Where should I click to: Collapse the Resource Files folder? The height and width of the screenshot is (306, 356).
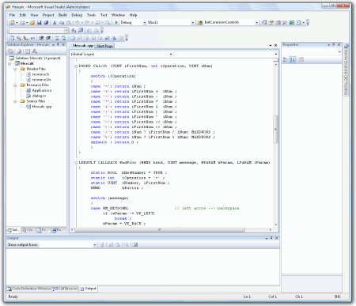pyautogui.click(x=15, y=85)
